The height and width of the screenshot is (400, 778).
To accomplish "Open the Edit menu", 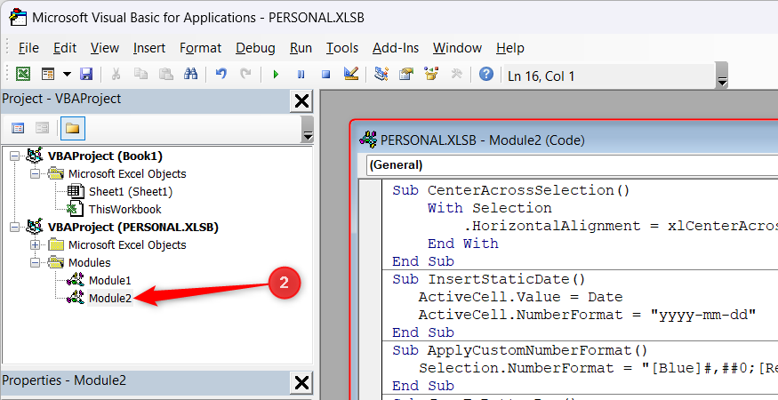I will tap(65, 48).
